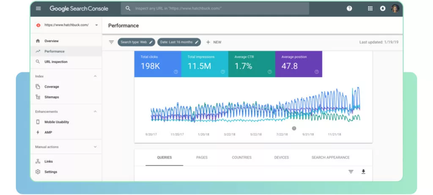Click the Performance trend-line icon

pyautogui.click(x=38, y=51)
